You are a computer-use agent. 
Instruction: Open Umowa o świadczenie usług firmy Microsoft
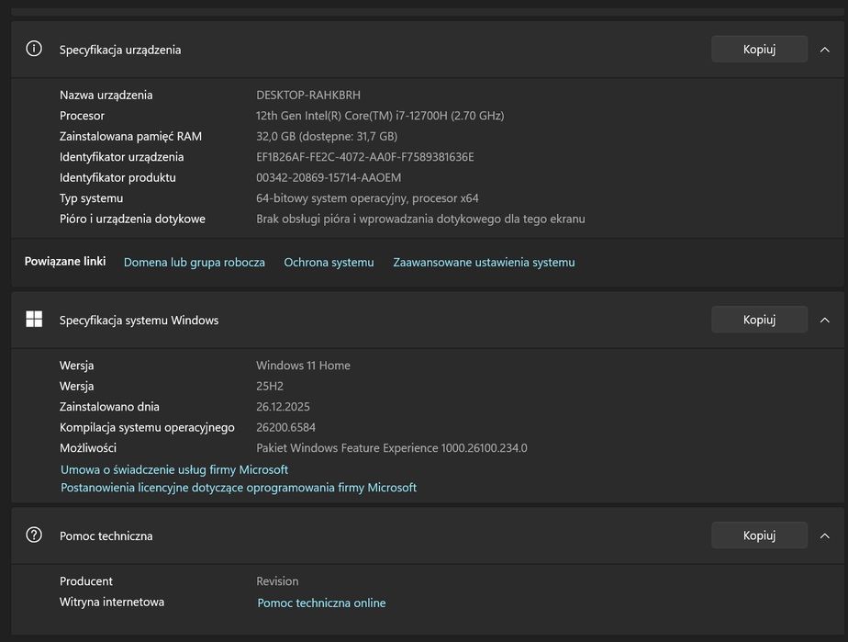(x=174, y=469)
